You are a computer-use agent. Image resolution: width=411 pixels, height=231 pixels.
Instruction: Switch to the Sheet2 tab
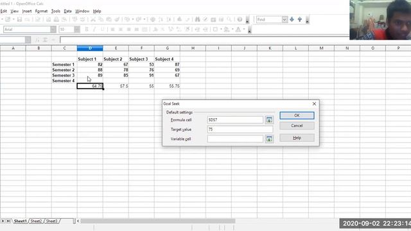click(x=36, y=221)
